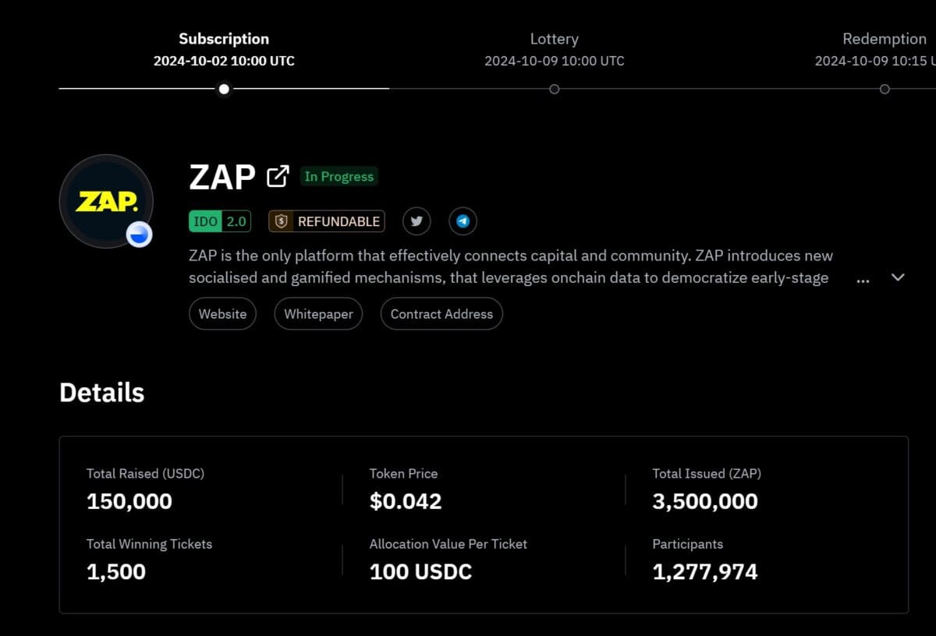This screenshot has height=636, width=936.
Task: Select the Subscription phase step
Action: point(224,39)
